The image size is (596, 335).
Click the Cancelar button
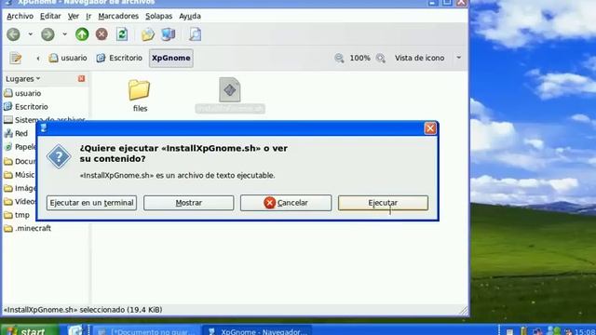[286, 203]
